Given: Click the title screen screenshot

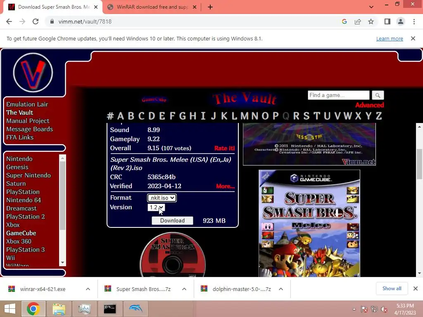Looking at the screenshot, I should pos(309,144).
